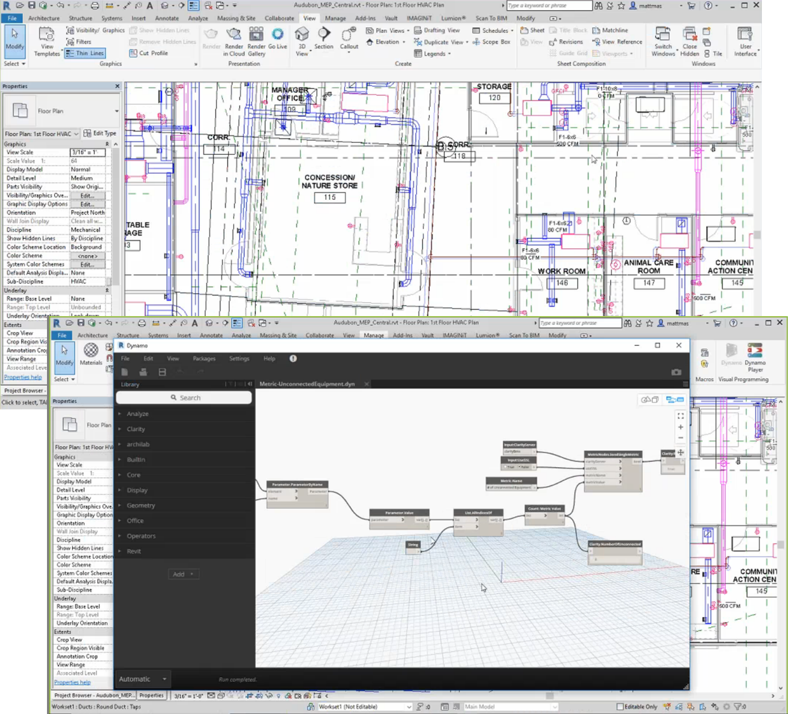Open the Packages menu in Dynamo
The width and height of the screenshot is (788, 714).
[x=204, y=359]
